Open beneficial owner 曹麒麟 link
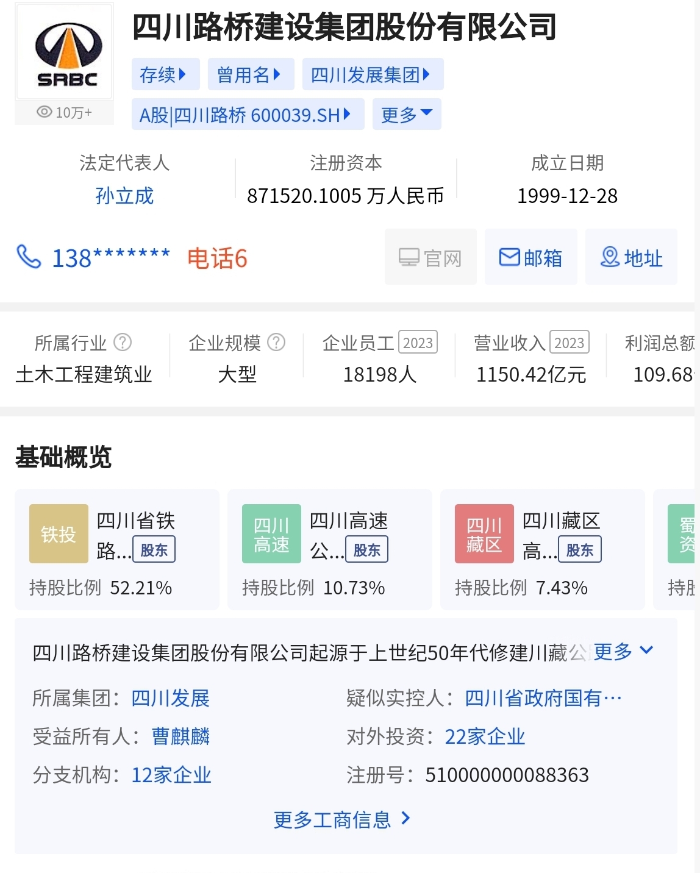Image resolution: width=700 pixels, height=873 pixels. coord(180,736)
